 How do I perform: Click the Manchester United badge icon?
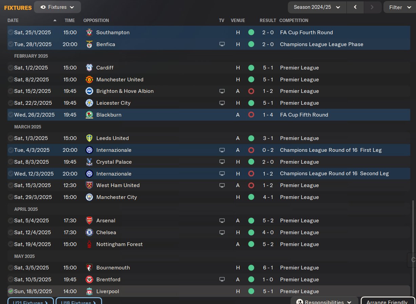(89, 80)
